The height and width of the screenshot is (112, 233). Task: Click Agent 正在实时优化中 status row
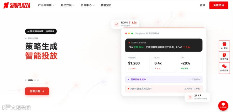164,89
